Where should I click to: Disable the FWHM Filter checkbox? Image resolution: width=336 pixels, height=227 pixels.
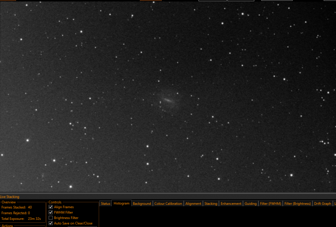click(x=51, y=212)
